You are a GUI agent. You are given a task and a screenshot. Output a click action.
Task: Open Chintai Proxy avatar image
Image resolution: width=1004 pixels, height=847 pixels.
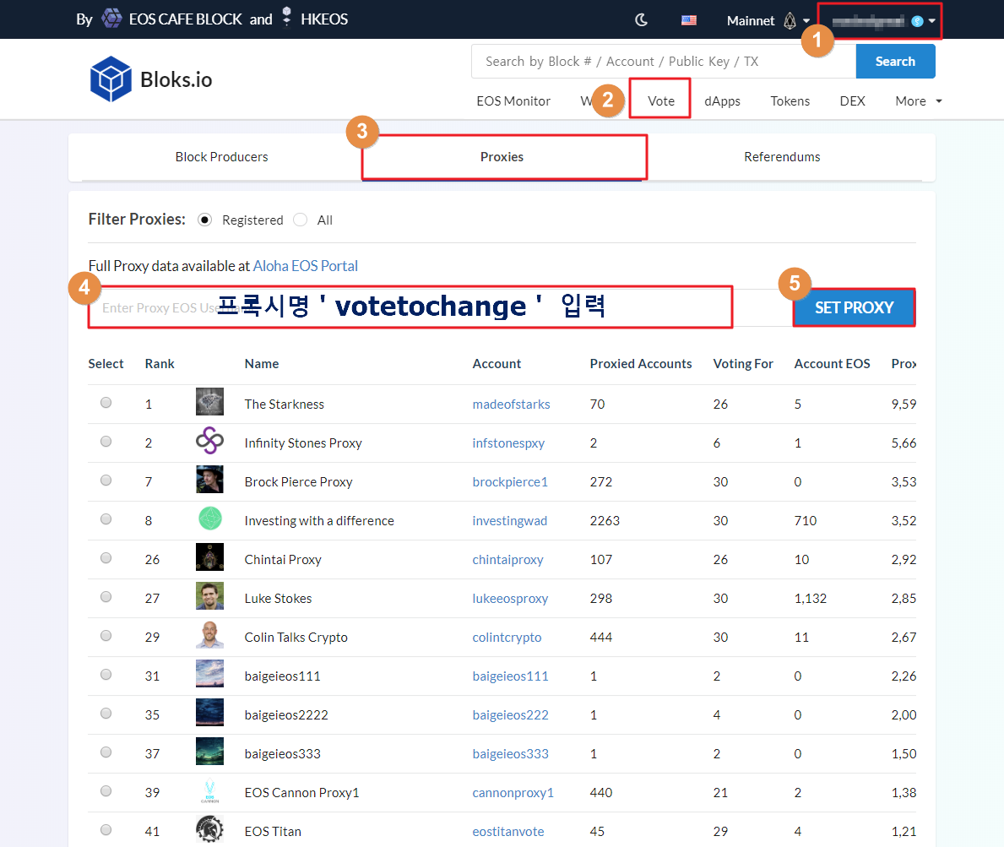coord(209,557)
